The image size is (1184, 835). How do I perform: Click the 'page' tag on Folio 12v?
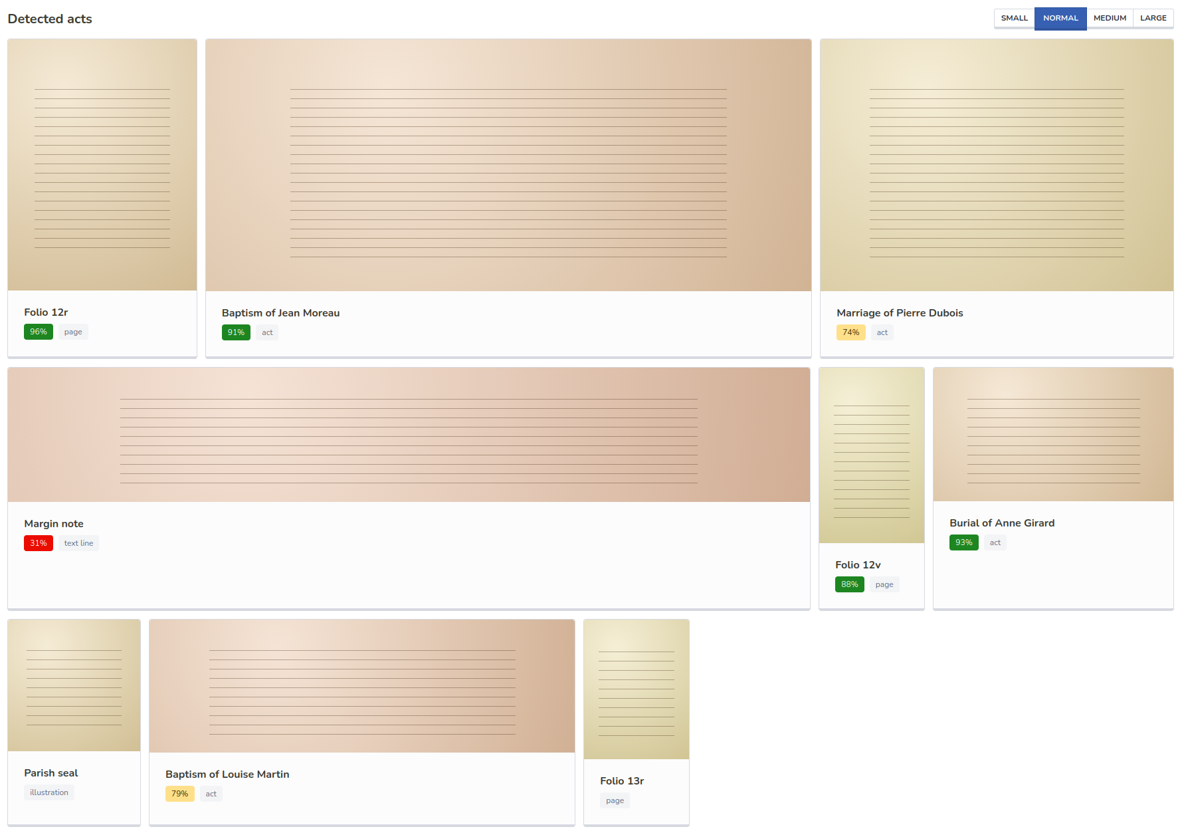(884, 584)
